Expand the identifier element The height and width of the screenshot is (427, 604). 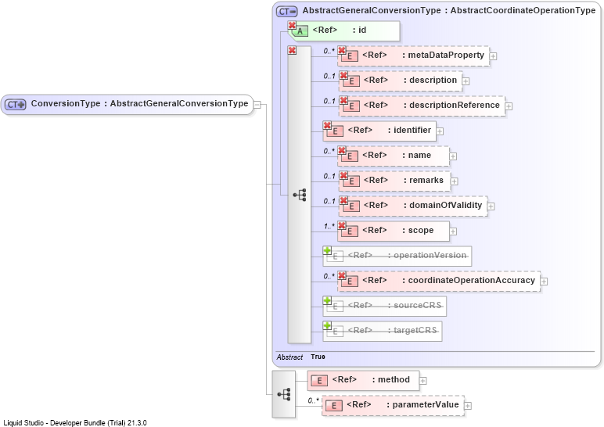click(x=440, y=131)
